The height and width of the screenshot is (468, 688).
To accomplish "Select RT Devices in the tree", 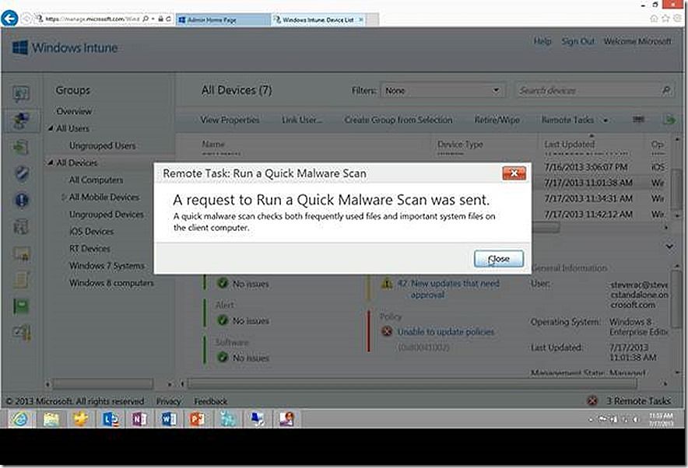I will (x=90, y=249).
